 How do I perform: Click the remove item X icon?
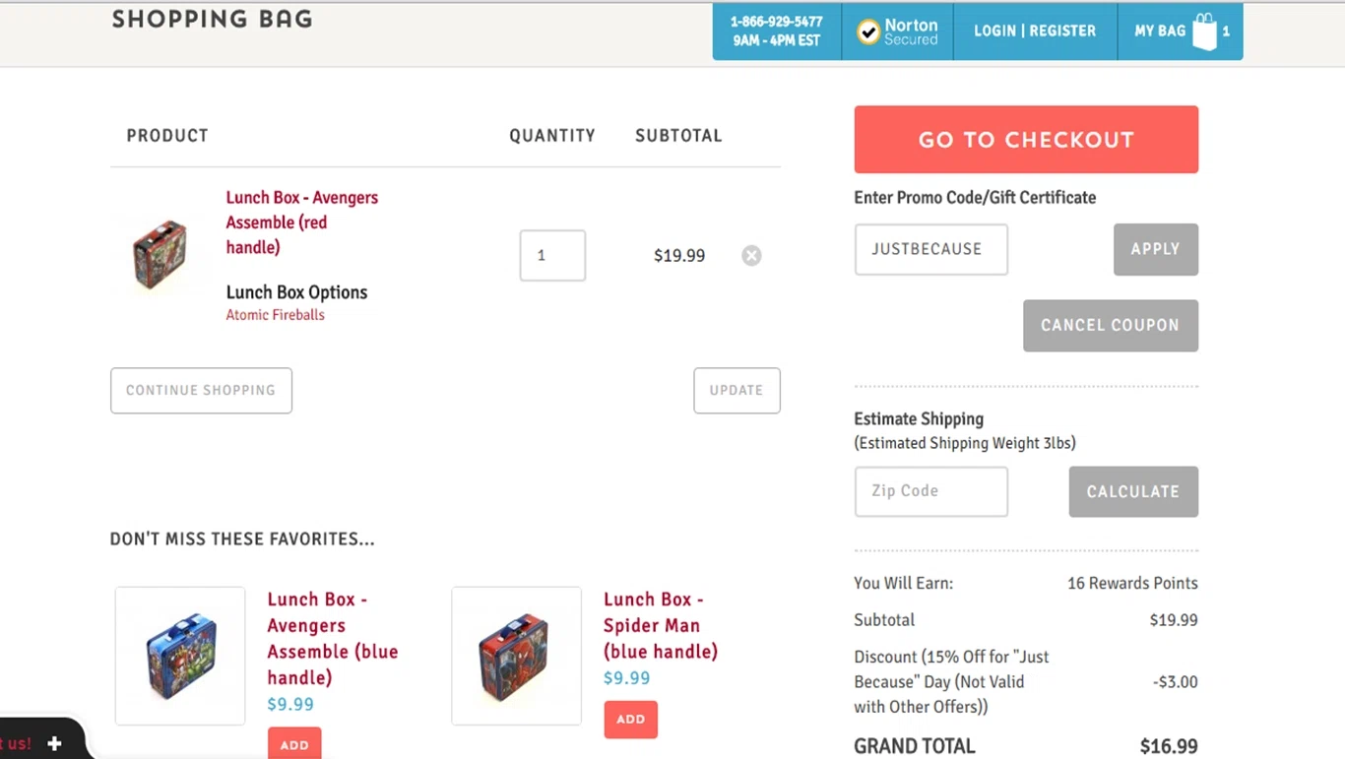point(751,256)
